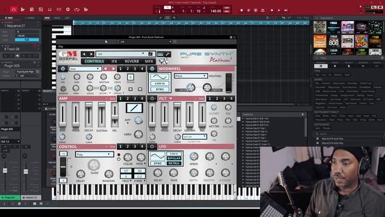
Task: Expand the FILT section dropdown arrow
Action: pyautogui.click(x=171, y=98)
